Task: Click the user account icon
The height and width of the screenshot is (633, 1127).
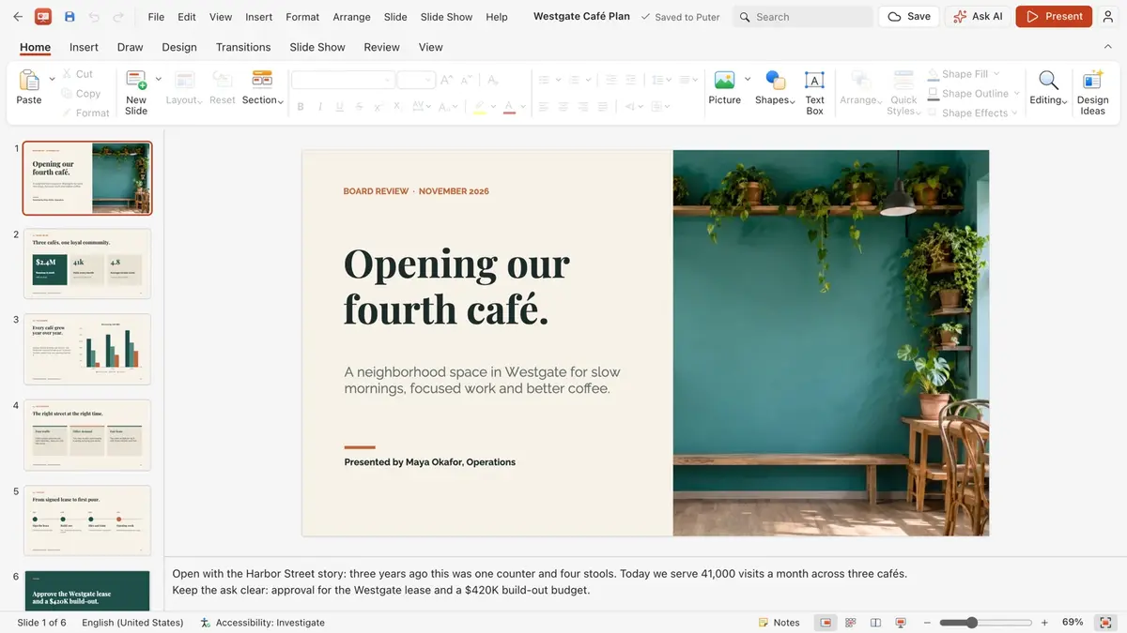Action: 1108,17
